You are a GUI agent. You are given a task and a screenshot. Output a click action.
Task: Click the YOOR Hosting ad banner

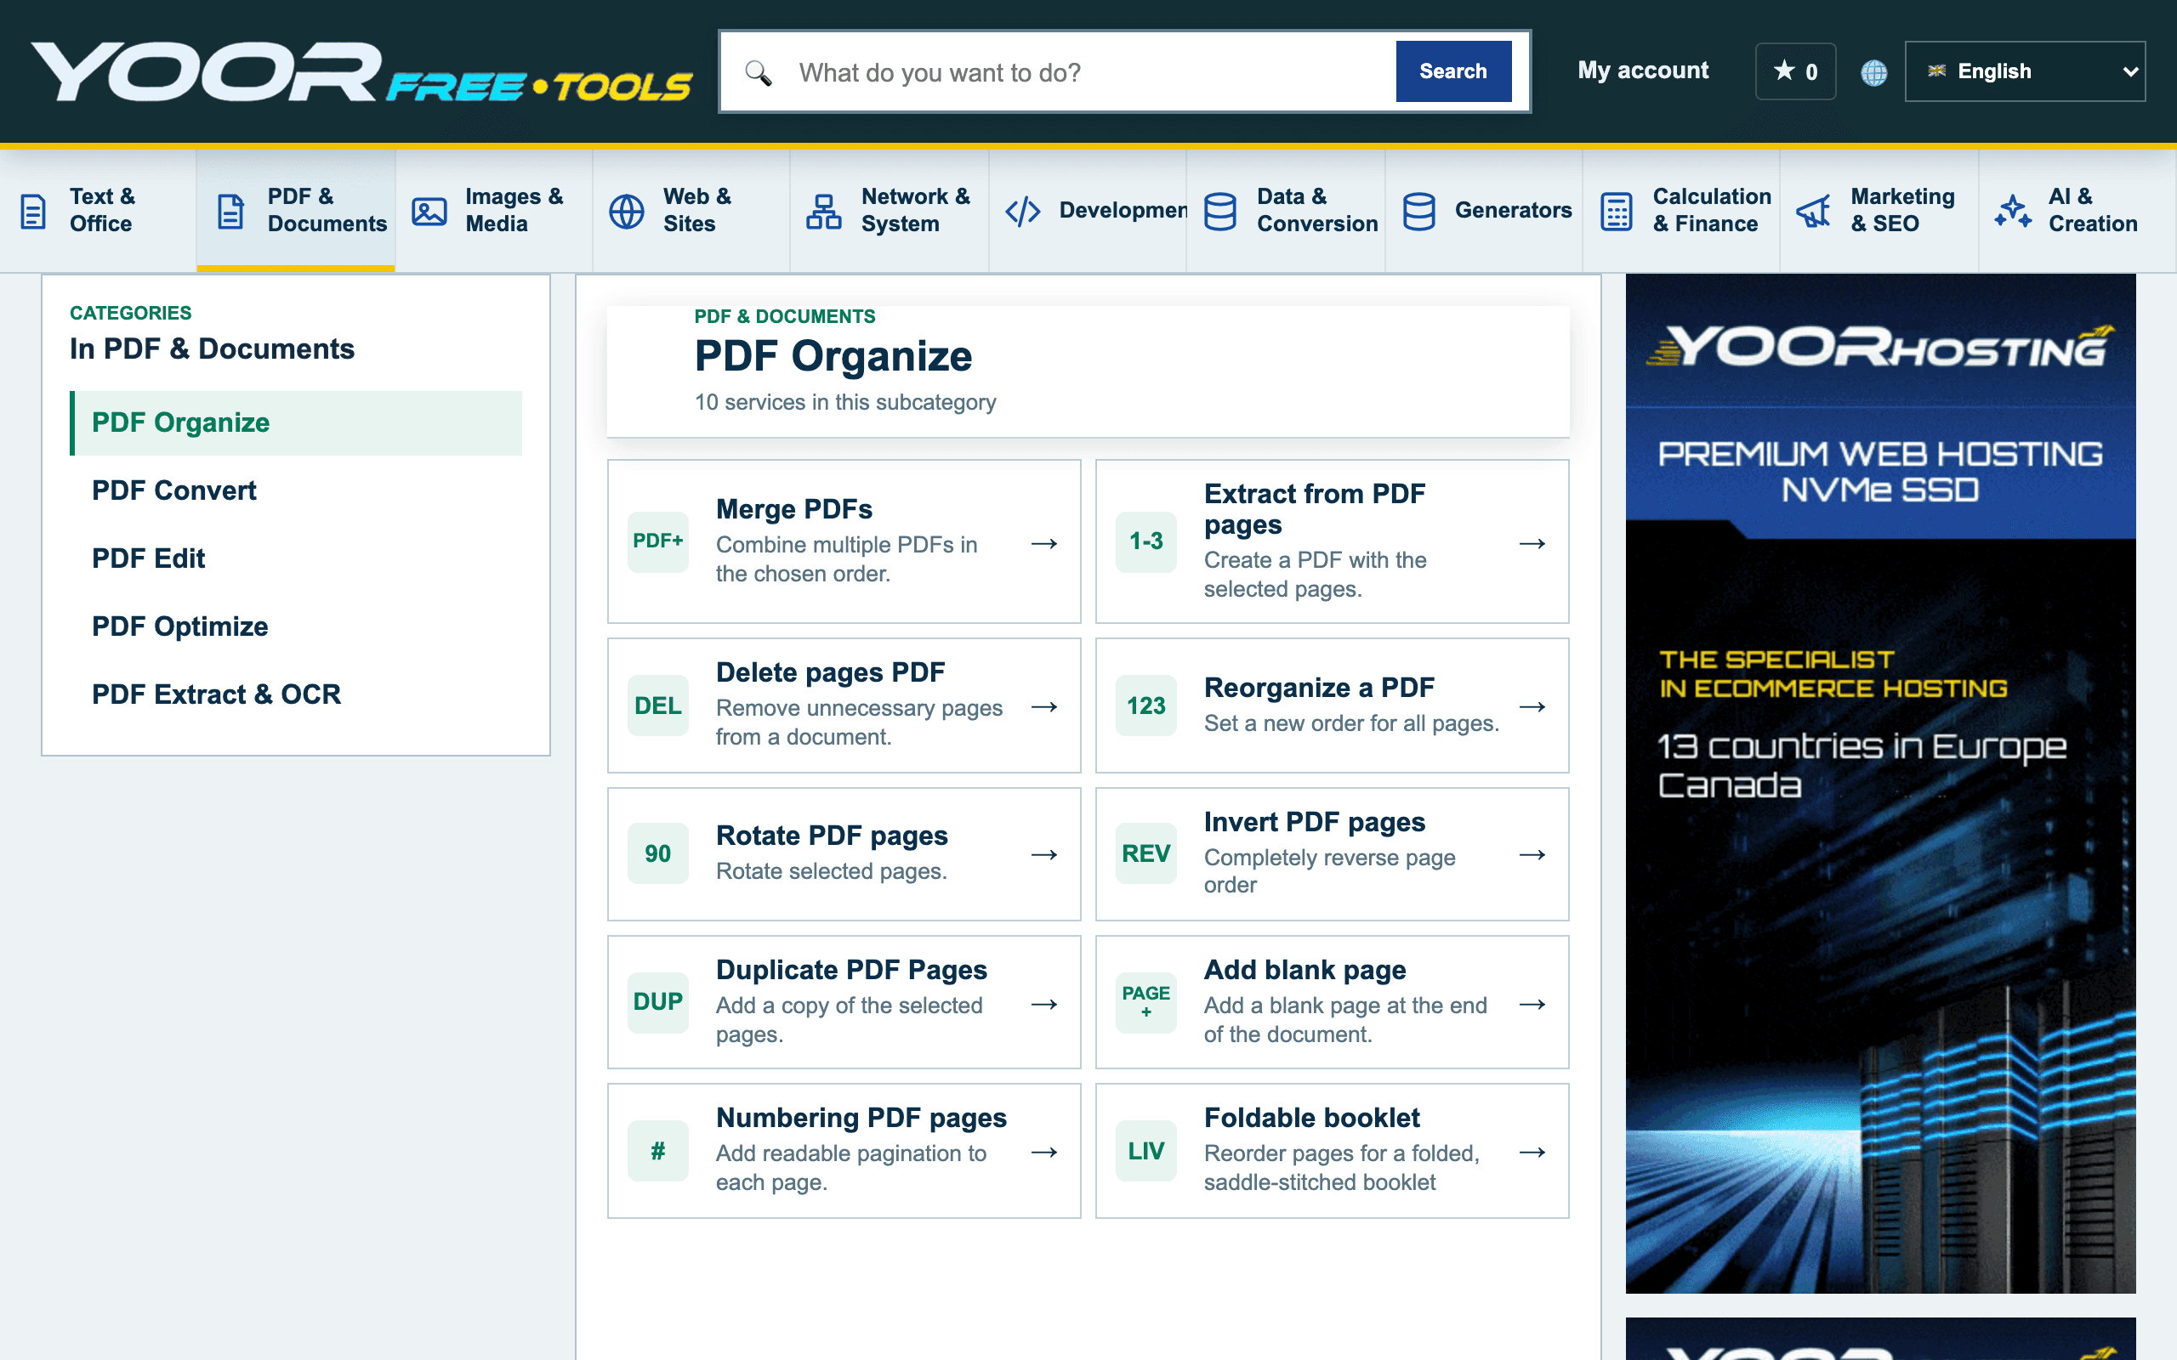pos(1880,784)
